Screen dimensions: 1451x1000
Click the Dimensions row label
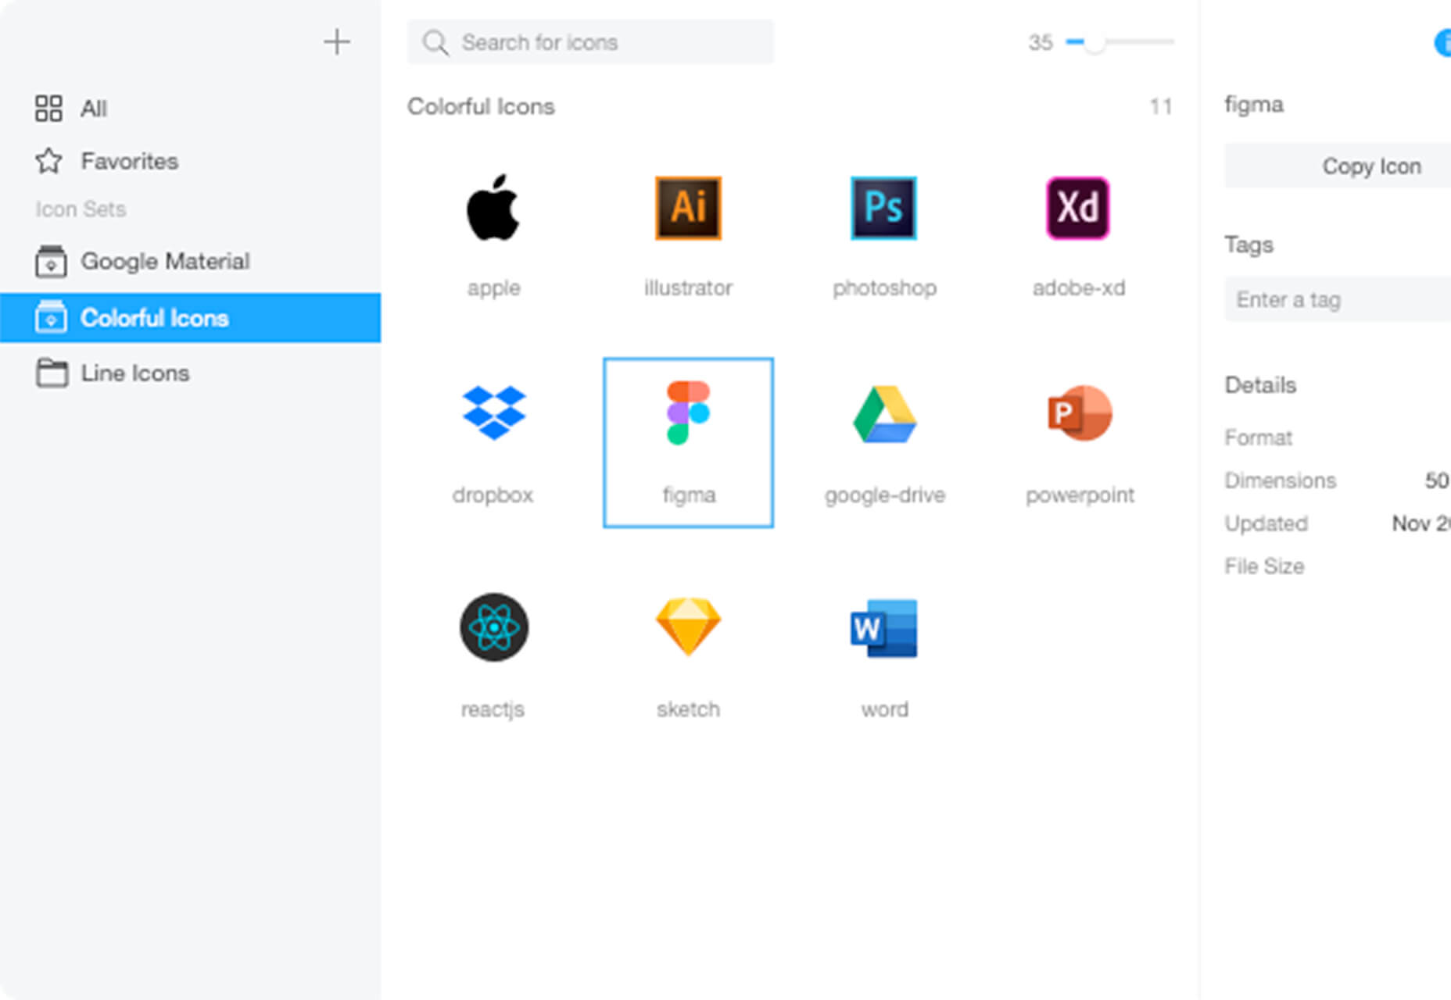pyautogui.click(x=1280, y=480)
